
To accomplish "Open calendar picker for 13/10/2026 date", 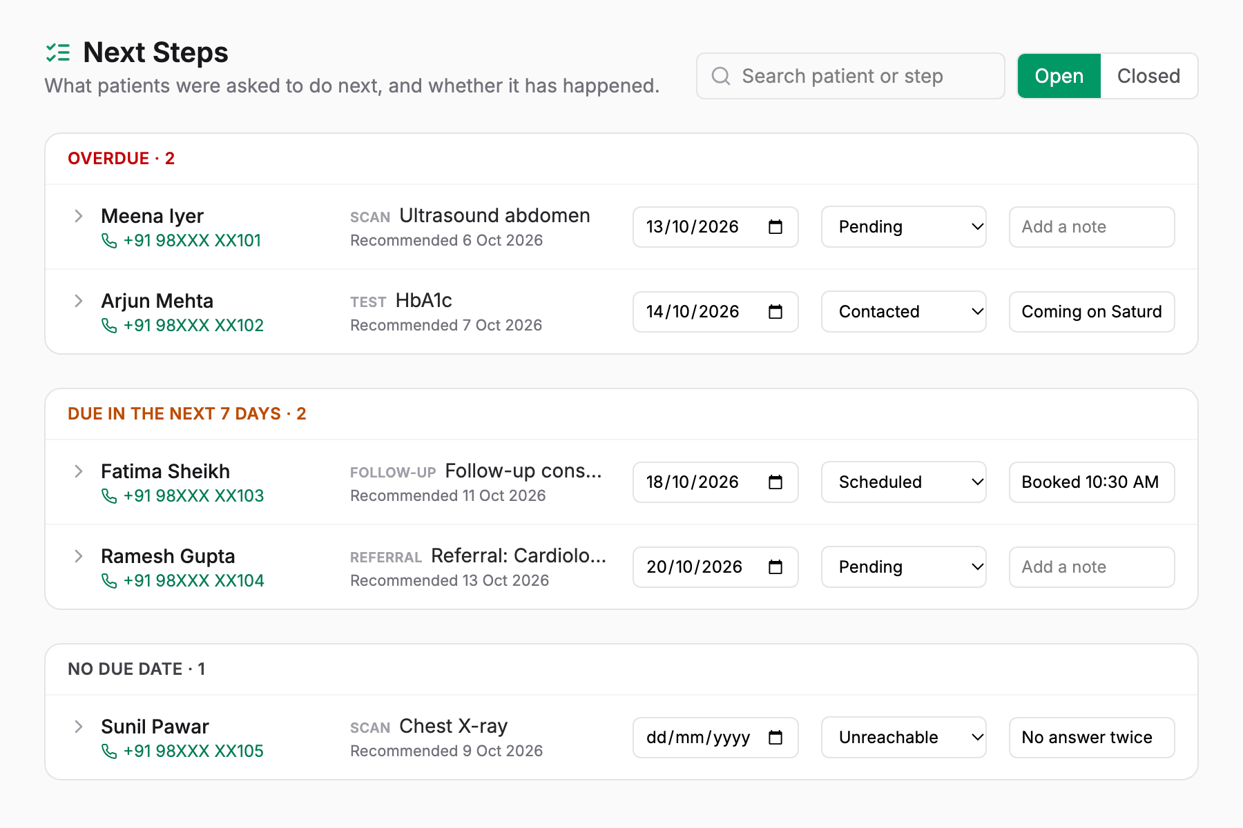I will pos(775,227).
